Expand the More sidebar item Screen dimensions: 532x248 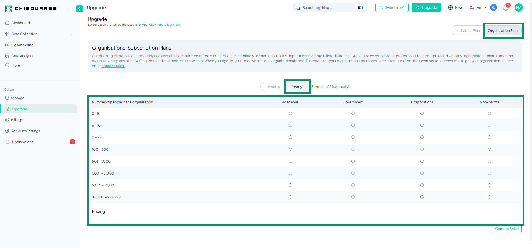[16, 65]
